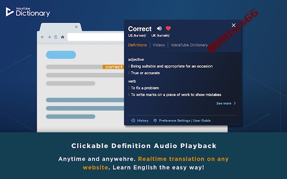Play the audio pronunciation of Correct
This screenshot has width=287, height=179.
[x=159, y=29]
